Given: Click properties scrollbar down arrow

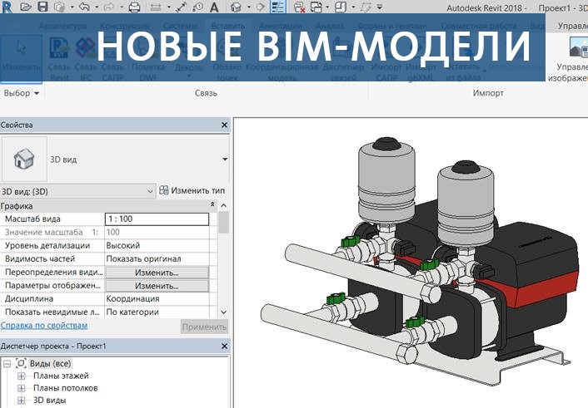Looking at the screenshot, I should [x=223, y=312].
